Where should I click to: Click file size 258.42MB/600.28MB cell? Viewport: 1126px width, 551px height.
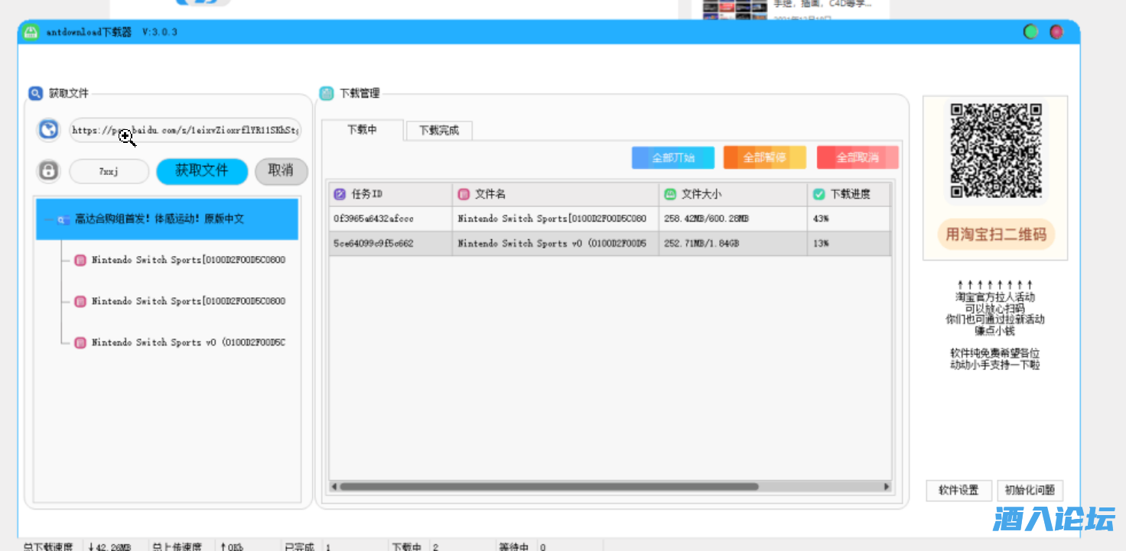point(733,219)
